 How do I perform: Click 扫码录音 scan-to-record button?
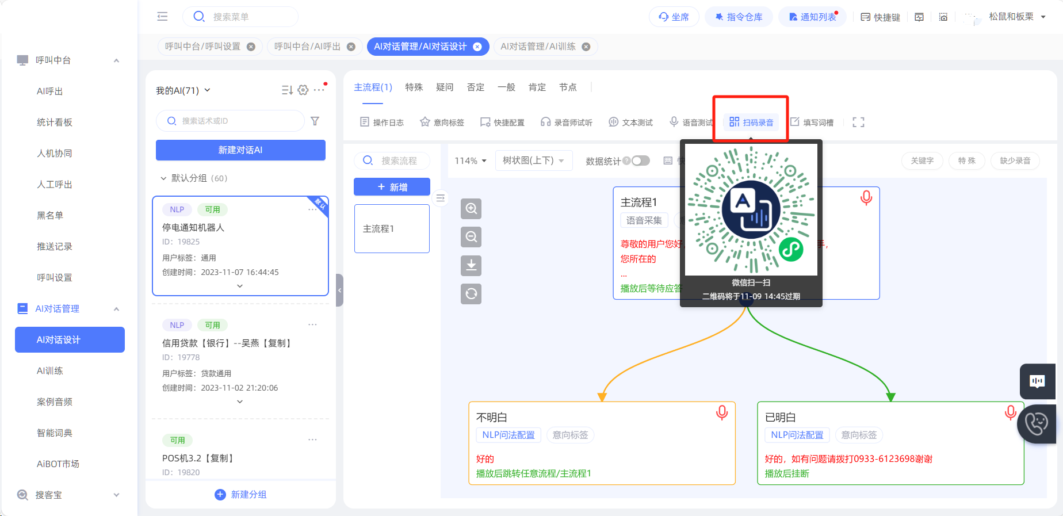click(751, 123)
